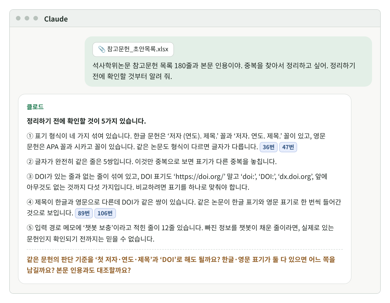Image resolution: width=390 pixels, height=303 pixels.
Task: Open the 106번 row reference chip
Action: click(x=105, y=213)
